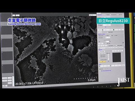Click the lock icon in operating conditions
The image size is (135, 101).
point(123,43)
